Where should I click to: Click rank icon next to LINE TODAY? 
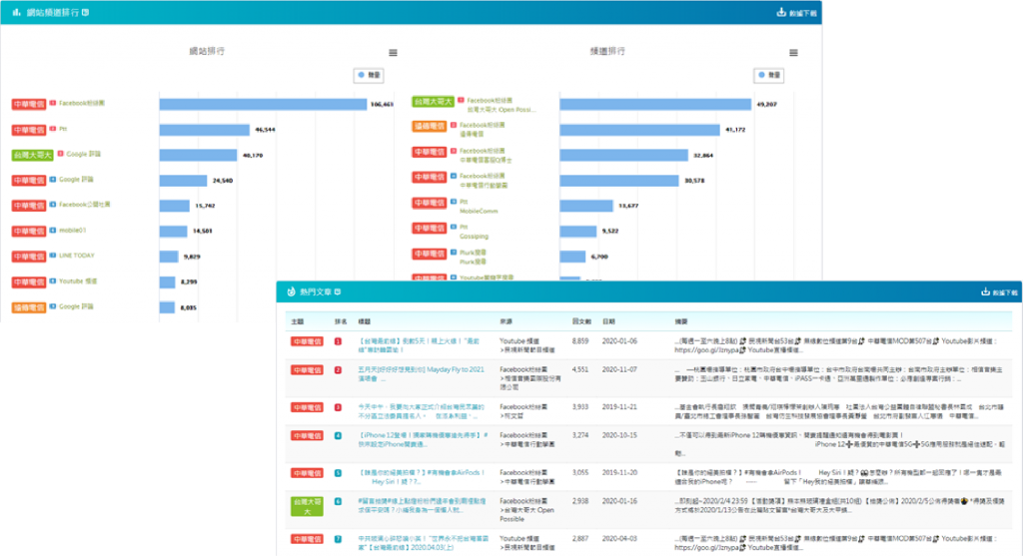(x=53, y=256)
